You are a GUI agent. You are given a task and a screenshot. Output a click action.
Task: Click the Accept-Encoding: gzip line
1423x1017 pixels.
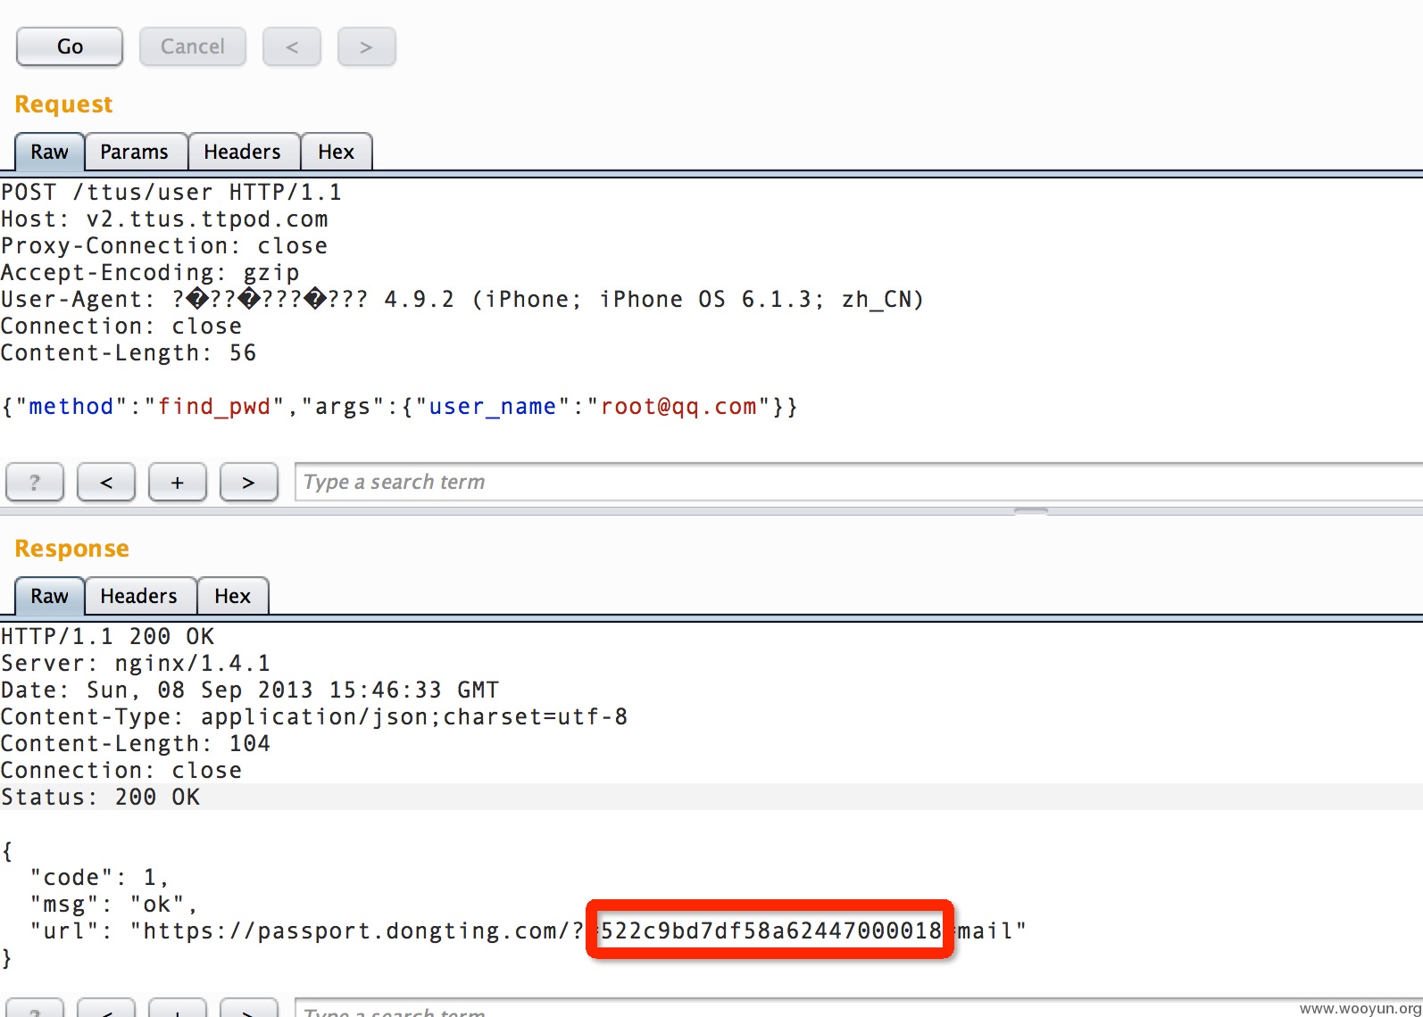coord(150,273)
